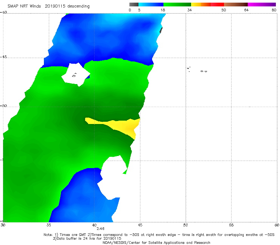Click the color bar label "5"
The height and width of the screenshot is (245, 280).
coord(139,10)
